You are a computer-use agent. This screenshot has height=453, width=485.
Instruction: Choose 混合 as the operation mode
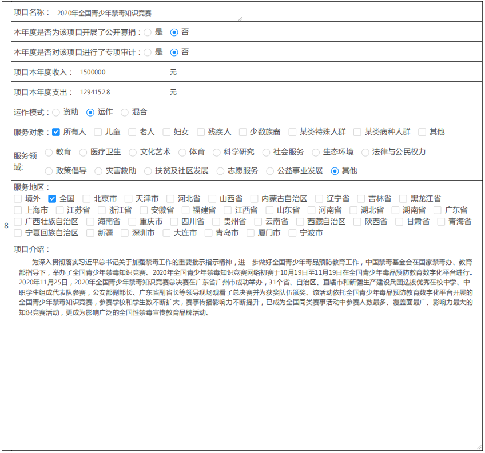[125, 112]
